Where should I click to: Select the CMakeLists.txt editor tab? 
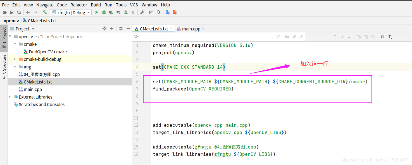point(154,29)
